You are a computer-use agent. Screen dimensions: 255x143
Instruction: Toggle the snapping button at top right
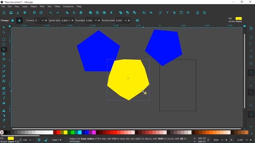251,28
